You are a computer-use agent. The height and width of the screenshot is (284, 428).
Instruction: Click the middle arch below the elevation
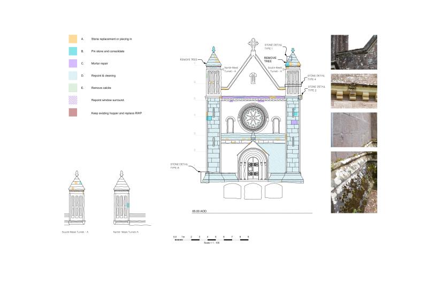pyautogui.click(x=253, y=191)
